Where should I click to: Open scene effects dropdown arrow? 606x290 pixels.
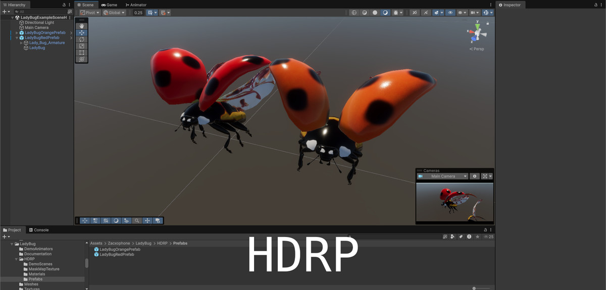tap(442, 13)
